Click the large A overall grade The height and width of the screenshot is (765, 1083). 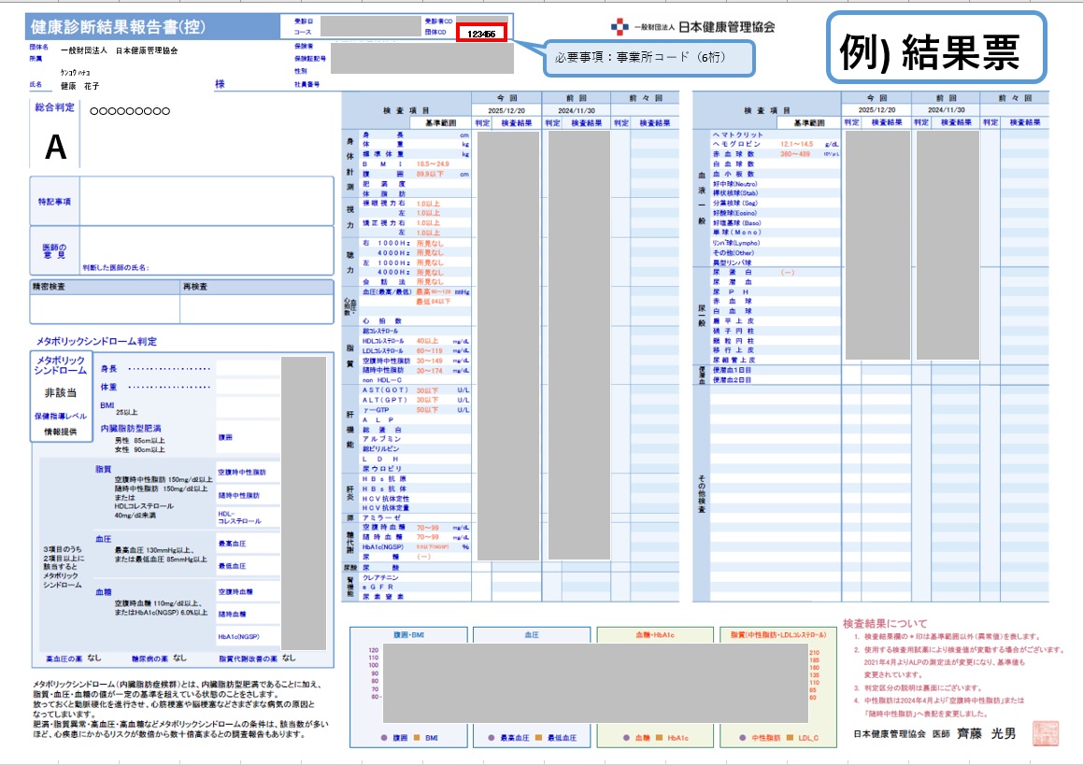(x=56, y=146)
